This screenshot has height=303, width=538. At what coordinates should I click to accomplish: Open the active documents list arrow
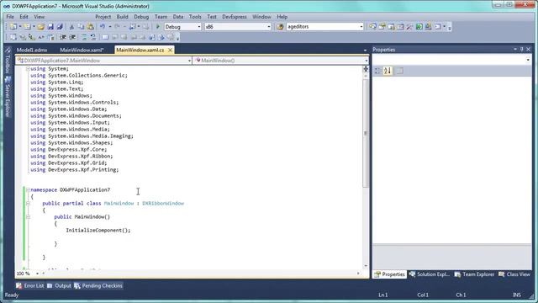365,50
